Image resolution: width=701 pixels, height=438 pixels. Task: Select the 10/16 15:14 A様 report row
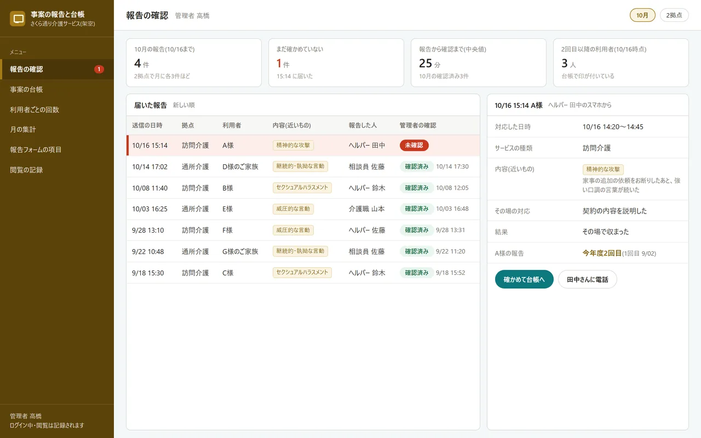(x=303, y=146)
